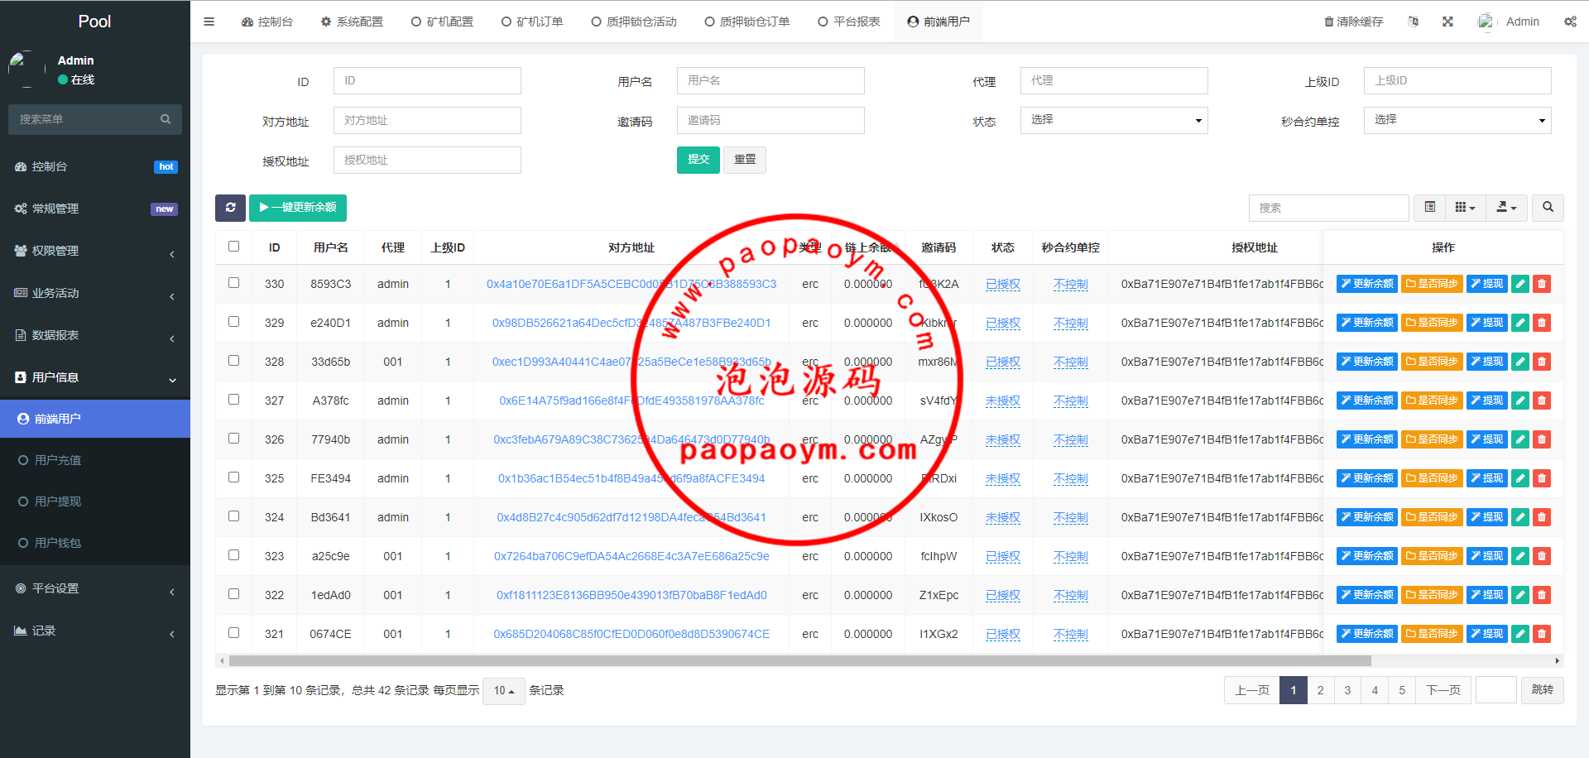
Task: Open the 状态 select dropdown
Action: click(x=1114, y=120)
